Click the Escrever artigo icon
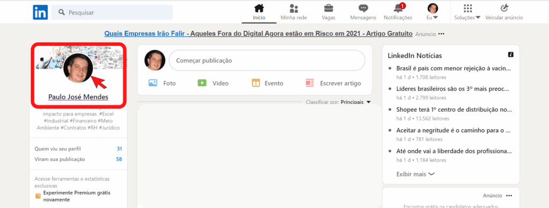 click(x=309, y=83)
